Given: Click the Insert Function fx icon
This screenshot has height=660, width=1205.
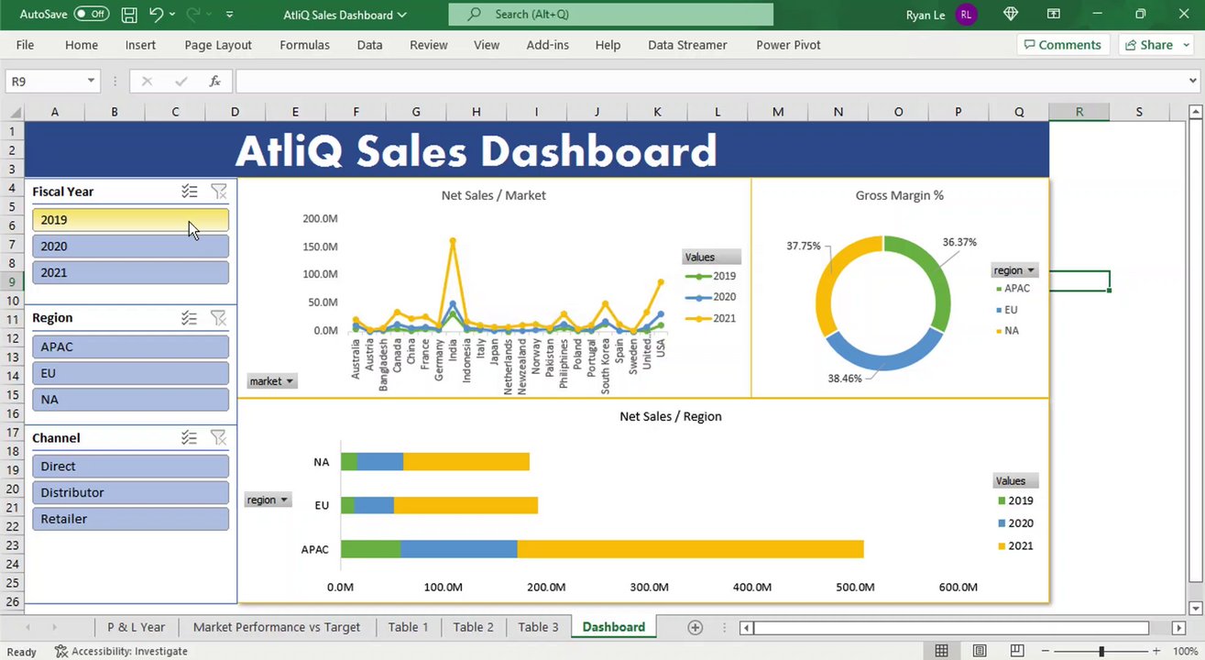Looking at the screenshot, I should coord(214,81).
